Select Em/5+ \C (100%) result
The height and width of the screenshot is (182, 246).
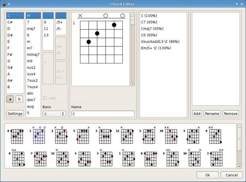coord(163,48)
